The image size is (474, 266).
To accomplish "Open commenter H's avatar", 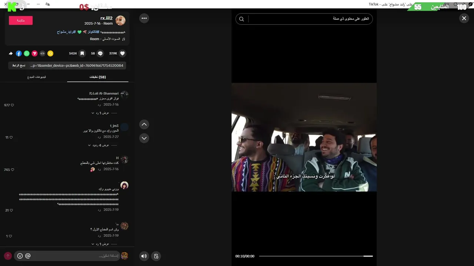I will pos(124,160).
